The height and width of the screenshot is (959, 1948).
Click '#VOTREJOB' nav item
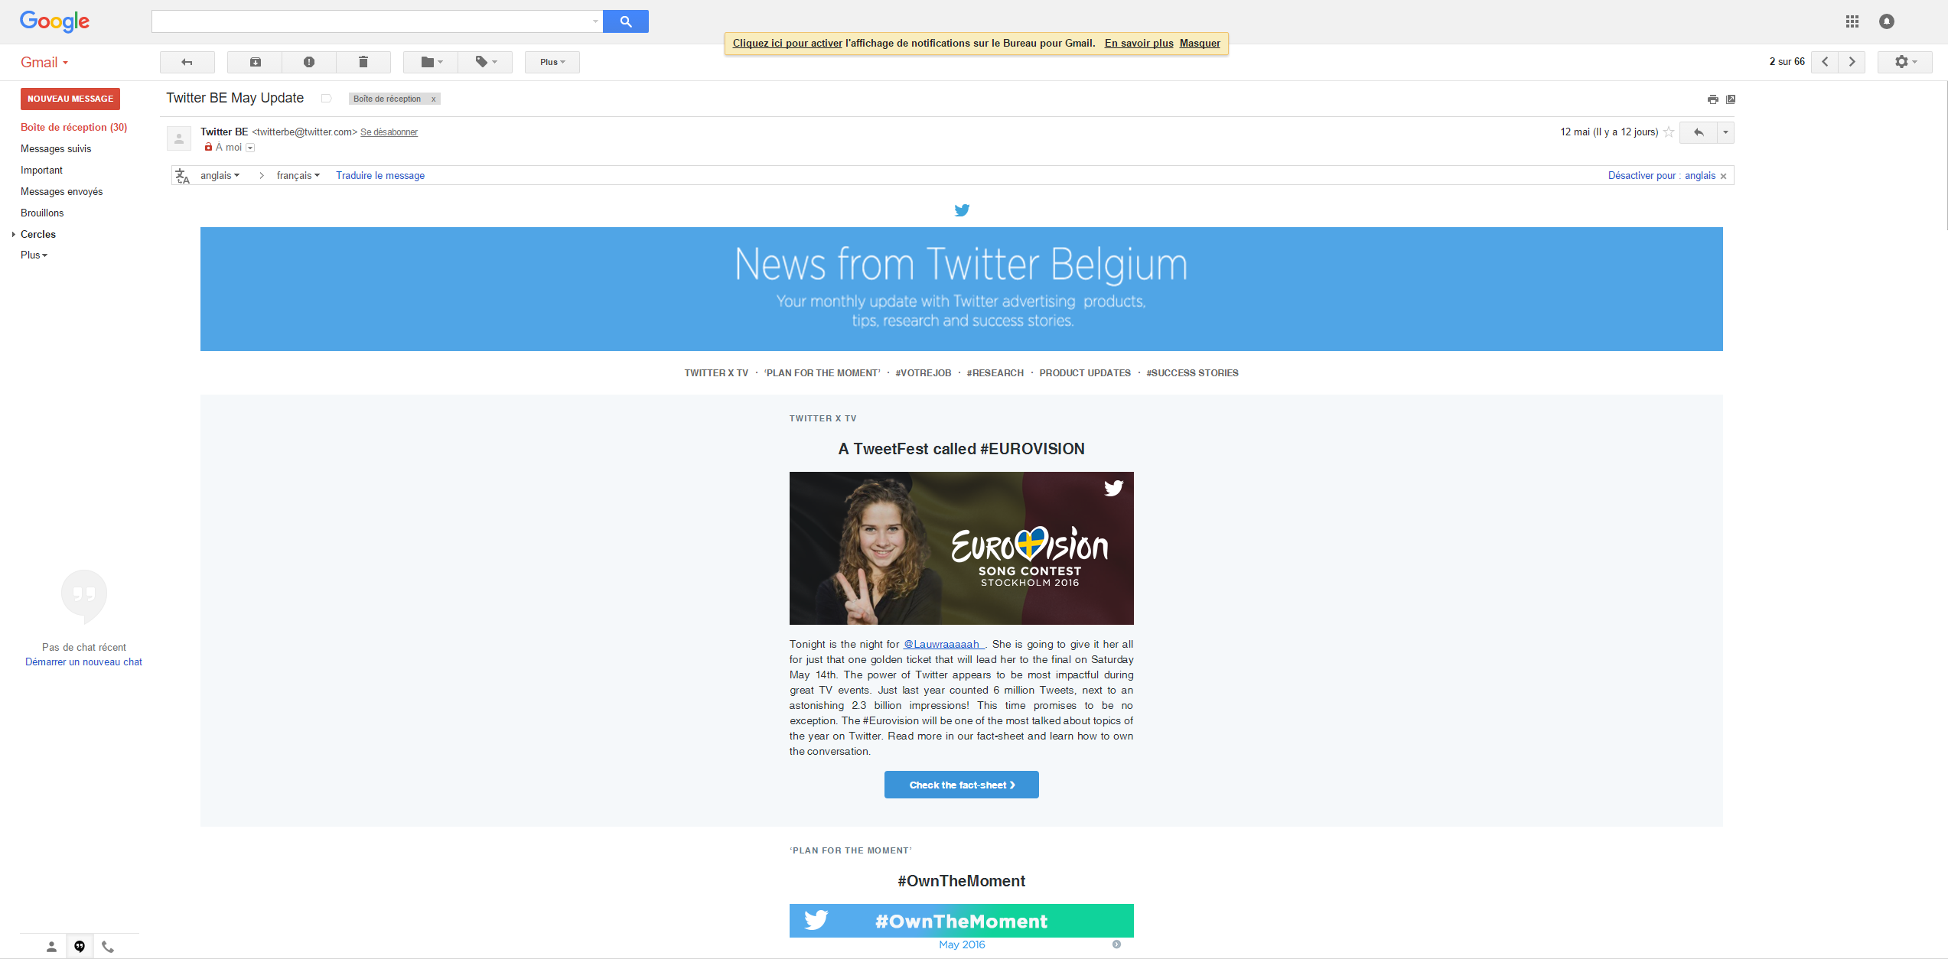pyautogui.click(x=924, y=373)
